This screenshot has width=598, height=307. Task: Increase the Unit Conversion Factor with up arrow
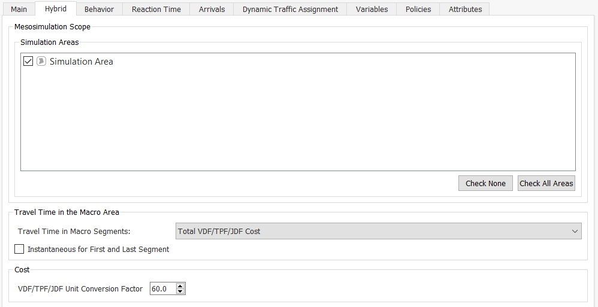coord(180,286)
